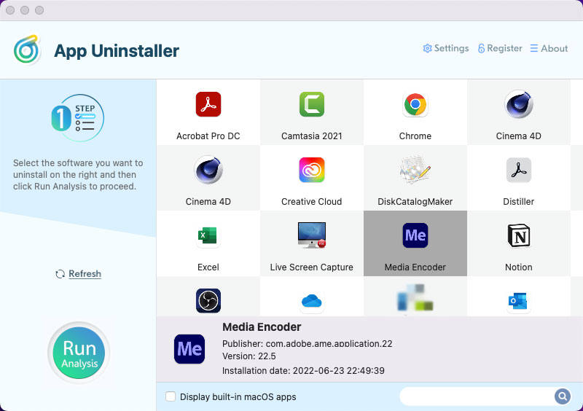Select the OBS app icon
The width and height of the screenshot is (583, 411).
(208, 300)
